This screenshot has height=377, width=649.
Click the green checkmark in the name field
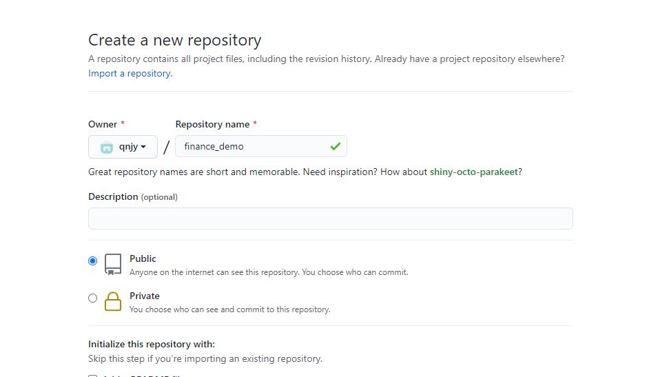336,146
